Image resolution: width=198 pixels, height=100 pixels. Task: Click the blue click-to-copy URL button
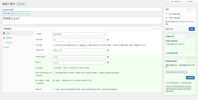pyautogui.click(x=190, y=78)
